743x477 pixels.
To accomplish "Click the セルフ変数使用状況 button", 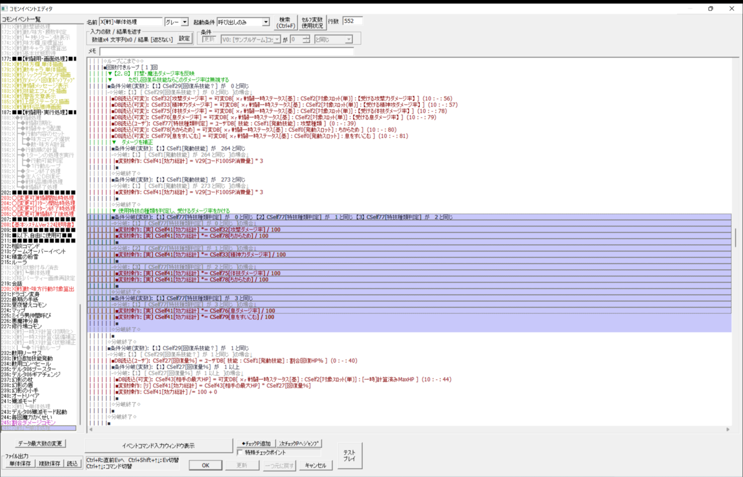I will tap(313, 22).
